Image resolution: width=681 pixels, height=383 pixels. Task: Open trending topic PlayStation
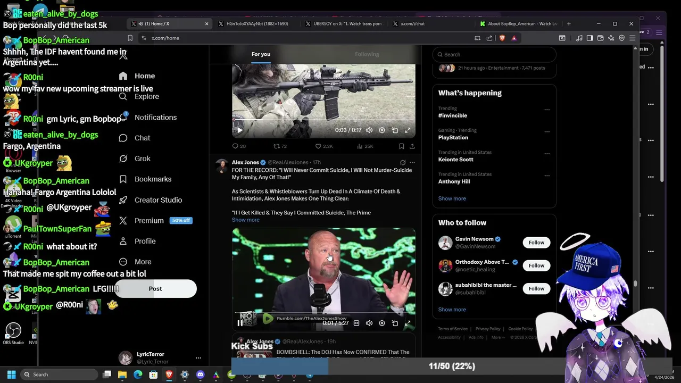pyautogui.click(x=453, y=138)
